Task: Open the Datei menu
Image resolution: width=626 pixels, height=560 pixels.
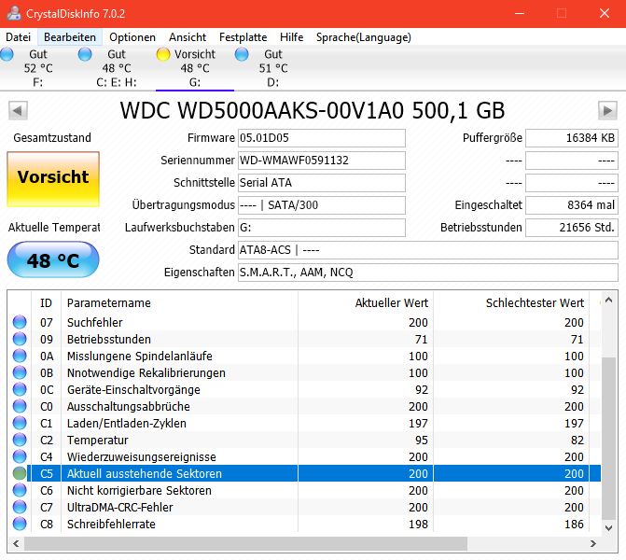Action: click(x=18, y=37)
